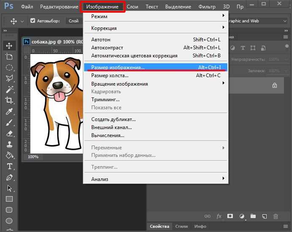This screenshot has width=292, height=232.
Task: Expand the Вращение изображения submenu
Action: [156, 84]
